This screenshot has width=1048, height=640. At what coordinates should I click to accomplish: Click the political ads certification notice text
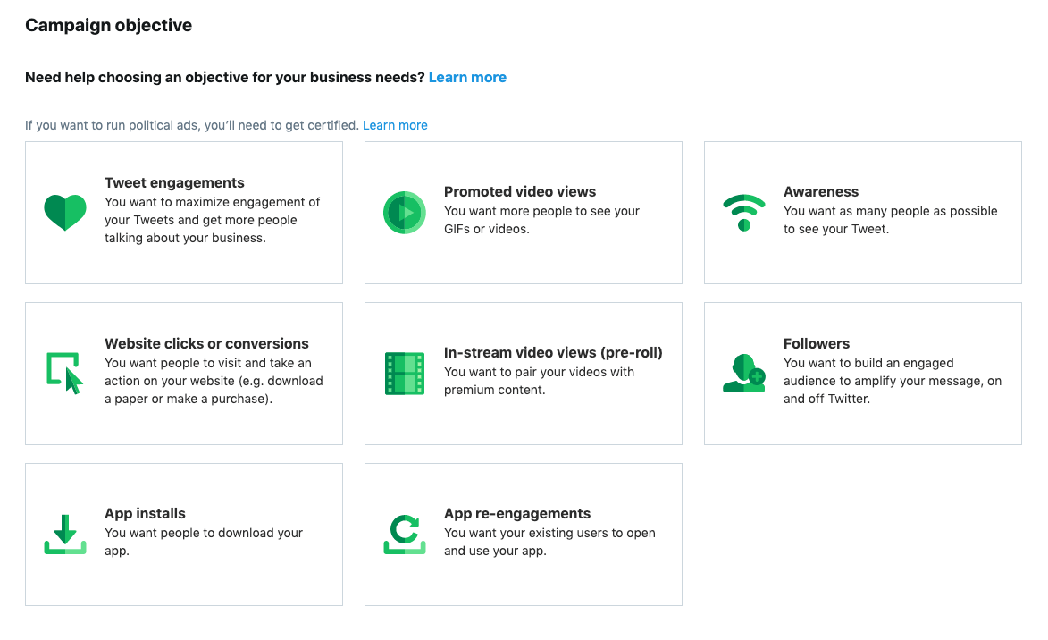(x=192, y=125)
